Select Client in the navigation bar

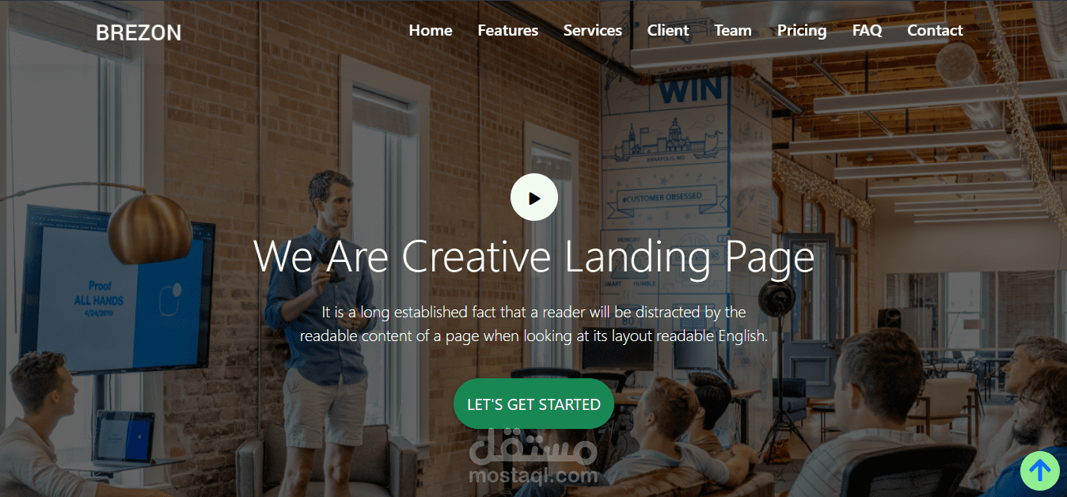pyautogui.click(x=668, y=30)
